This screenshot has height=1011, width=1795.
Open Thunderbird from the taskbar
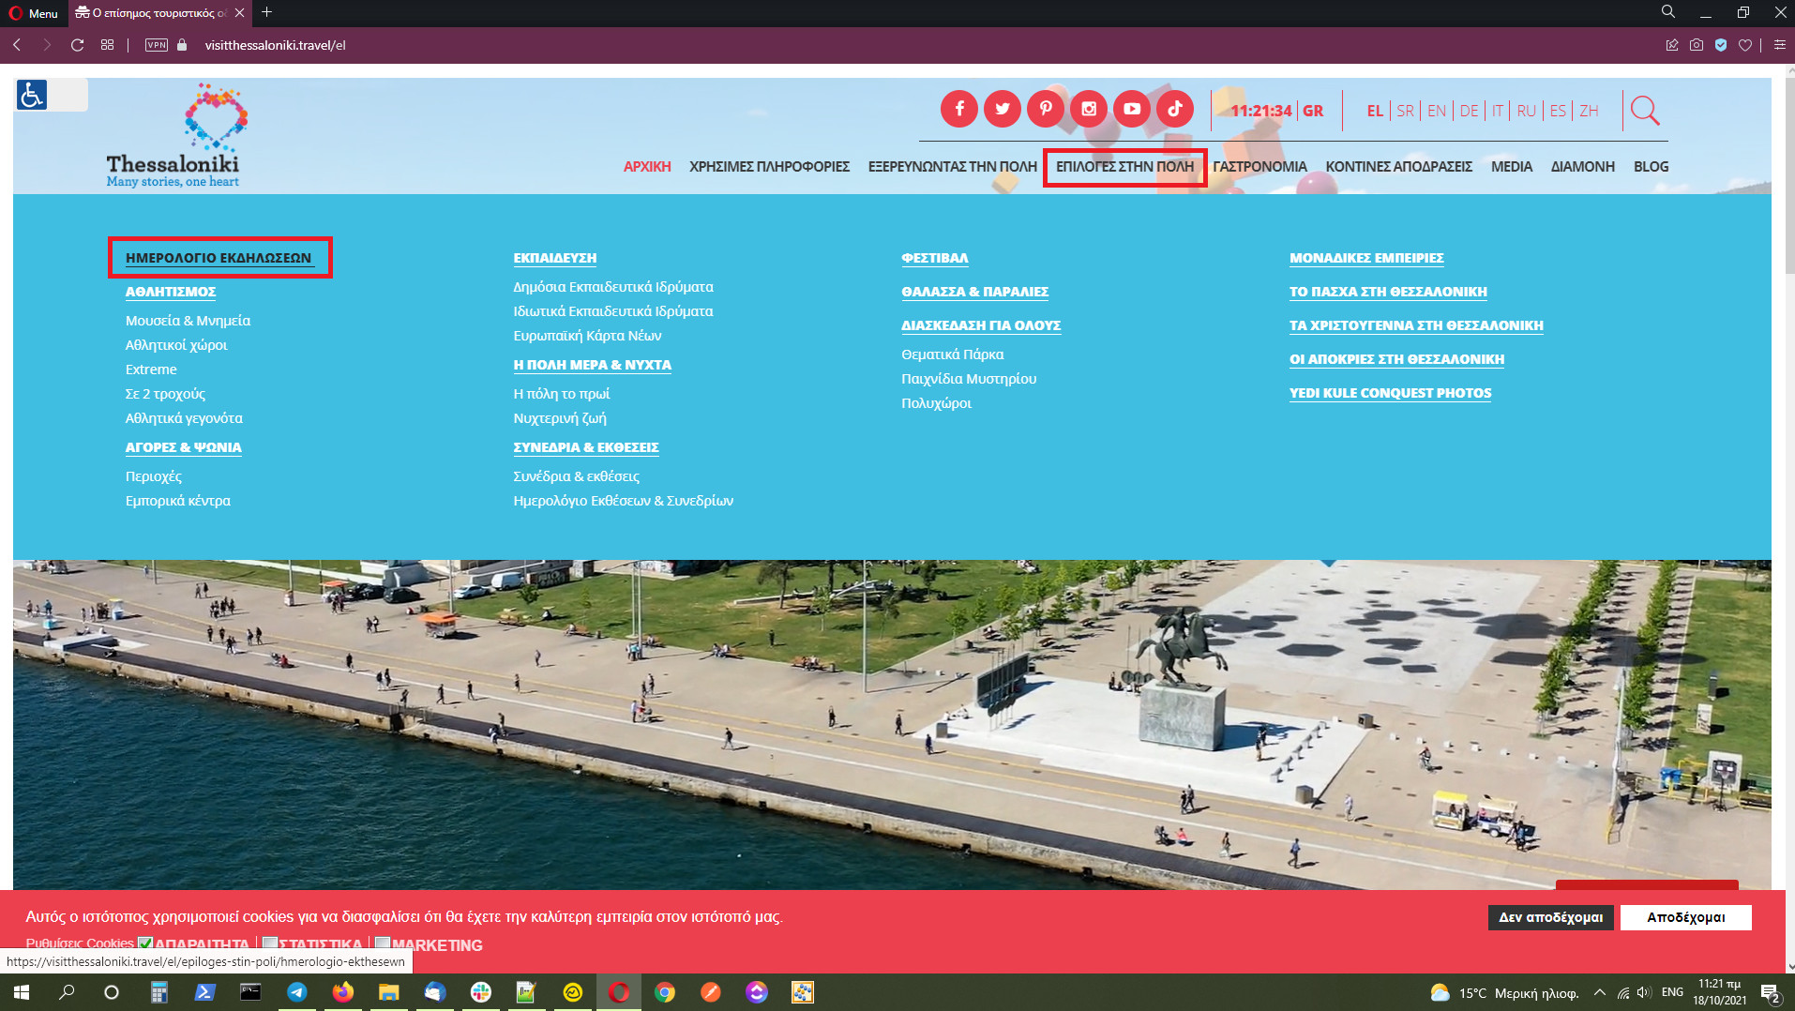pos(434,992)
